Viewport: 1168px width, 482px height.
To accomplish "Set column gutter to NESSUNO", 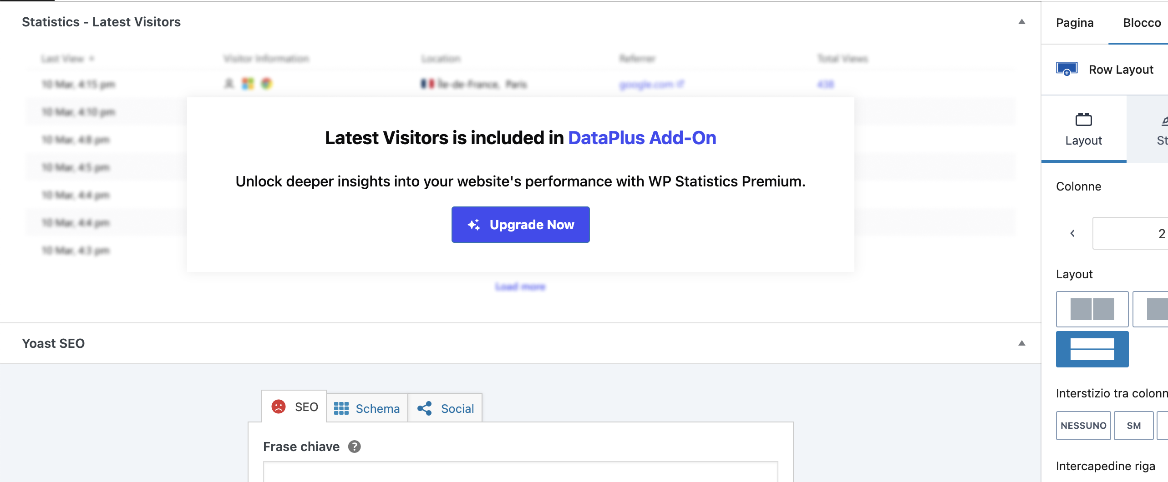I will (x=1083, y=426).
